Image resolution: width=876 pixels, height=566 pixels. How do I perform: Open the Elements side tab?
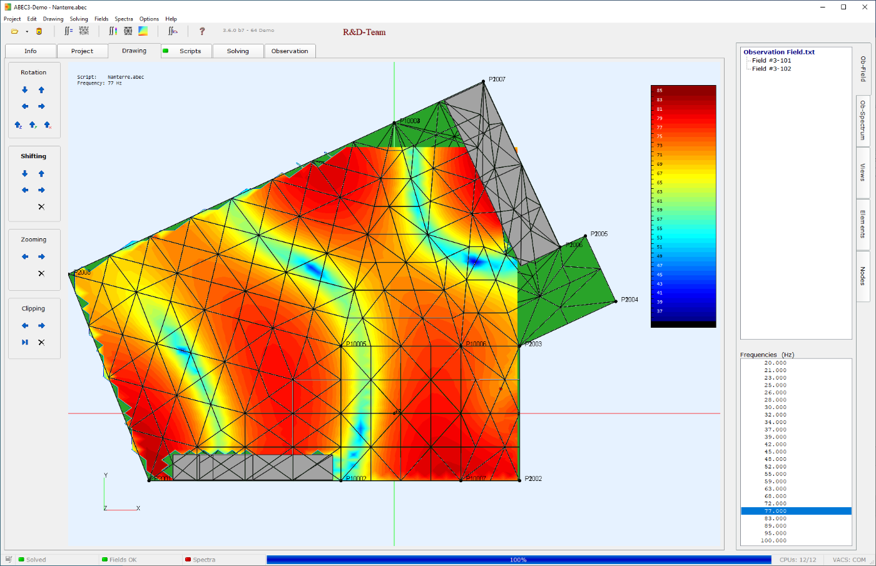coord(863,224)
